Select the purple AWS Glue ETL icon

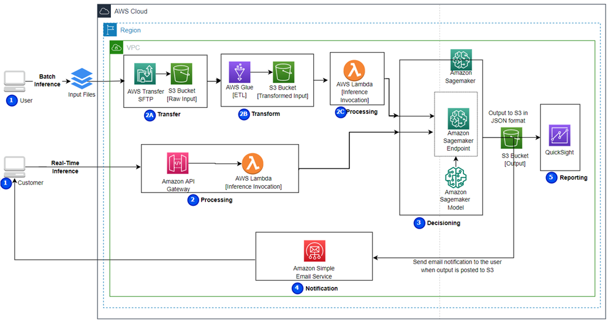240,72
